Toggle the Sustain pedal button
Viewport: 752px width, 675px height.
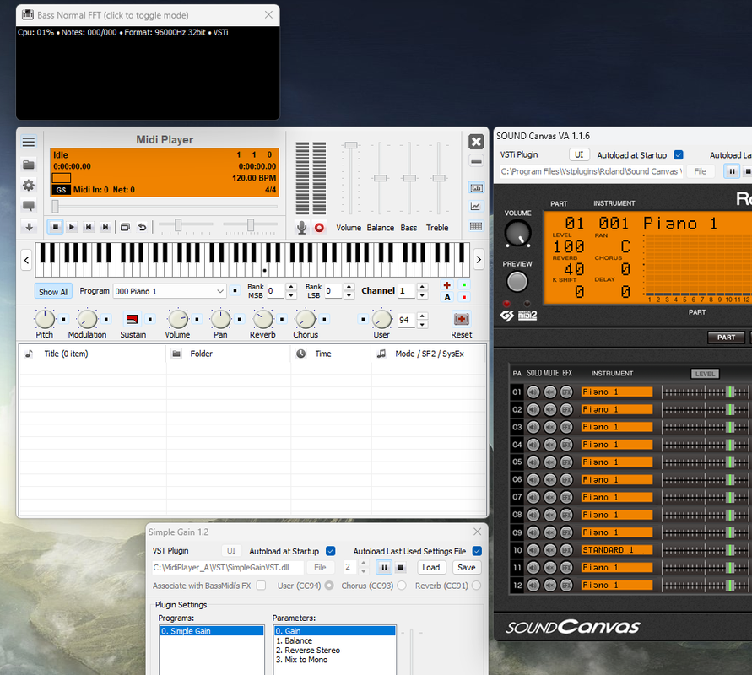(132, 319)
